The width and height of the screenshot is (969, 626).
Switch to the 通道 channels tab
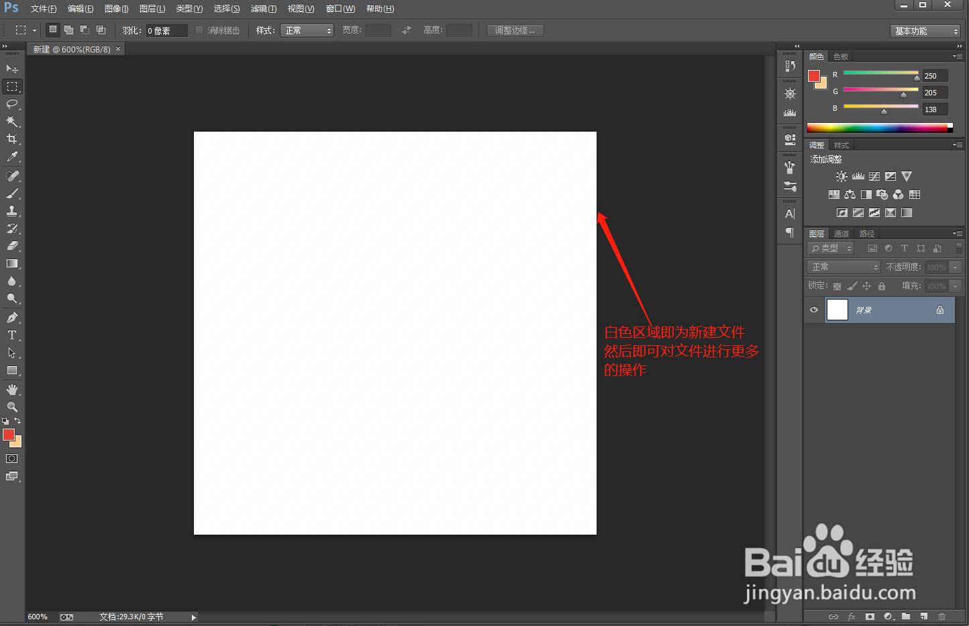(841, 234)
